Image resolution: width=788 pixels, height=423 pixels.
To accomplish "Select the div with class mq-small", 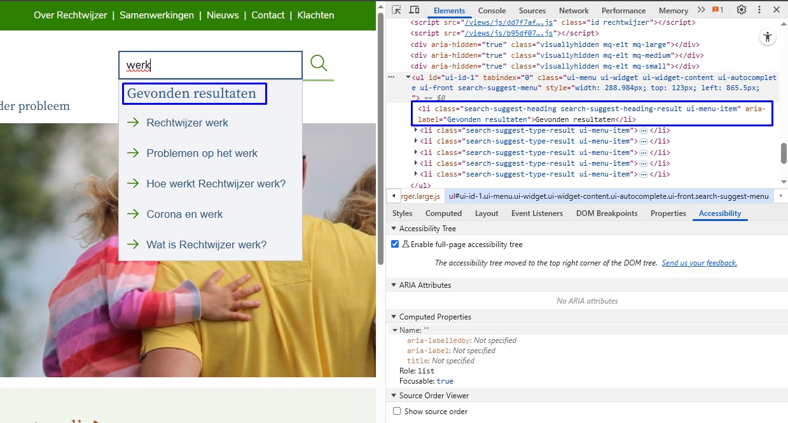I will coord(555,66).
